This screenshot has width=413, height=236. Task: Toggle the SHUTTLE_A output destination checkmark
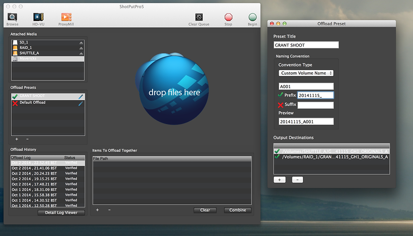coord(277,151)
